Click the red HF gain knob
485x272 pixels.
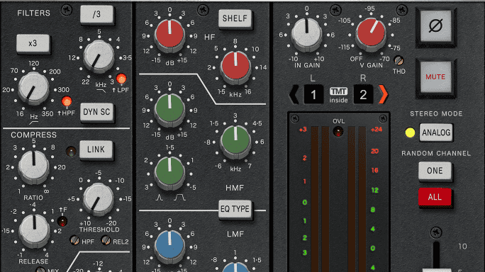tap(169, 34)
